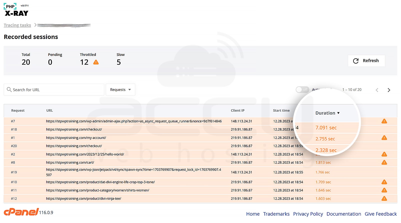Open crop-top product URL of request #10
The image size is (401, 223).
point(100,182)
